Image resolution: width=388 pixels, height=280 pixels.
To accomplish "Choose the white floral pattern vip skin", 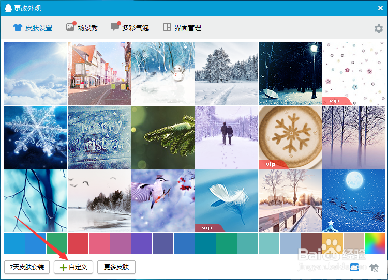I will 354,74.
